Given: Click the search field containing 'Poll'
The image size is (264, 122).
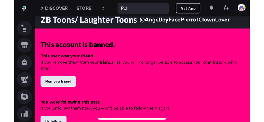Looking at the screenshot, I should (143, 8).
